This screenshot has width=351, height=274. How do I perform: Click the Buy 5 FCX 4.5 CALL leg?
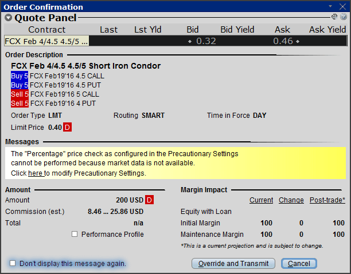(57, 76)
